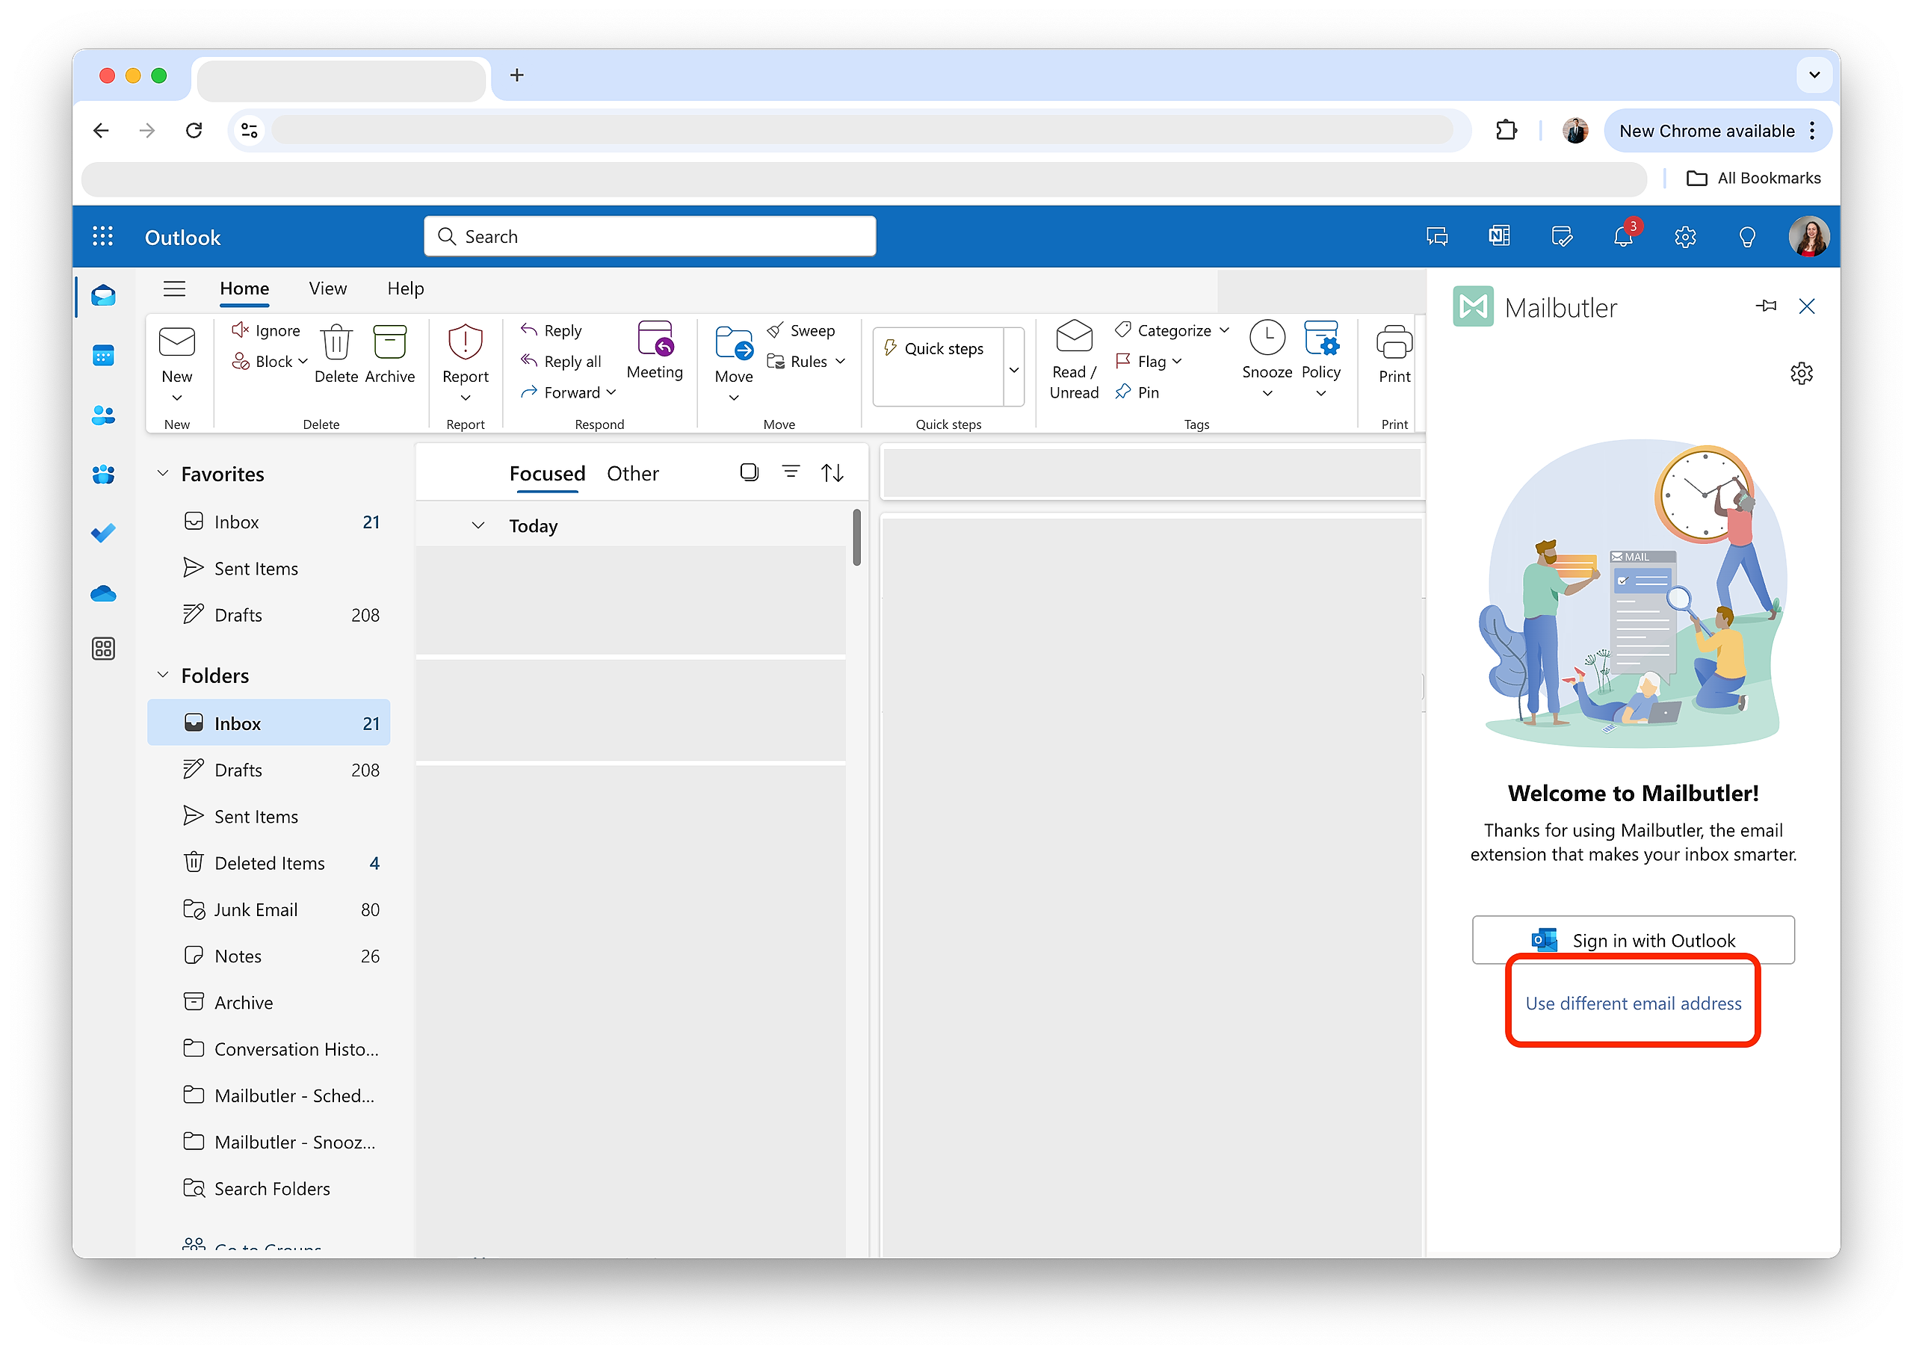
Task: Select the Other inbox tab
Action: pyautogui.click(x=633, y=474)
